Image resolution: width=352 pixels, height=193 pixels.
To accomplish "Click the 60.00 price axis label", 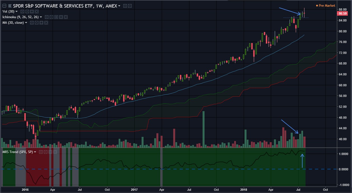I will click(342, 85).
